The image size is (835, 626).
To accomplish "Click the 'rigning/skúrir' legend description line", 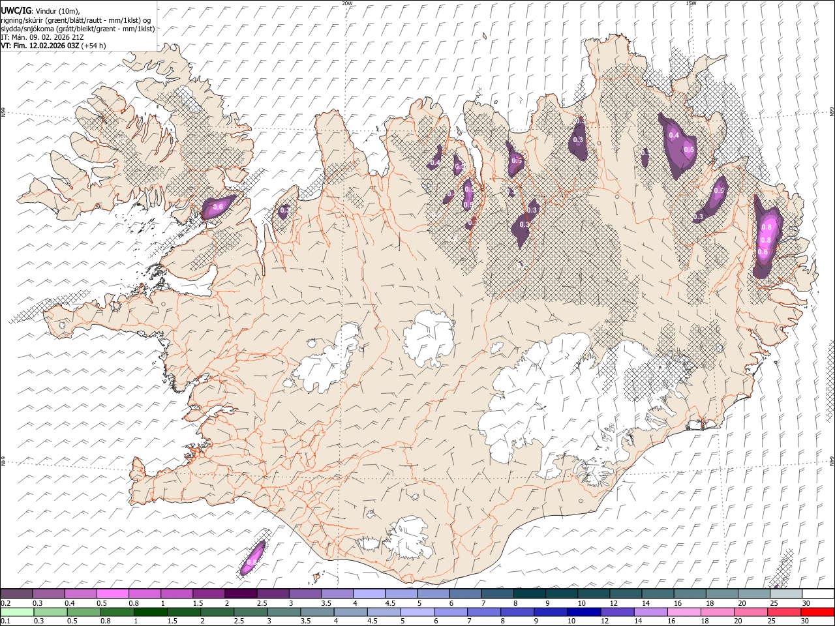I will click(76, 20).
